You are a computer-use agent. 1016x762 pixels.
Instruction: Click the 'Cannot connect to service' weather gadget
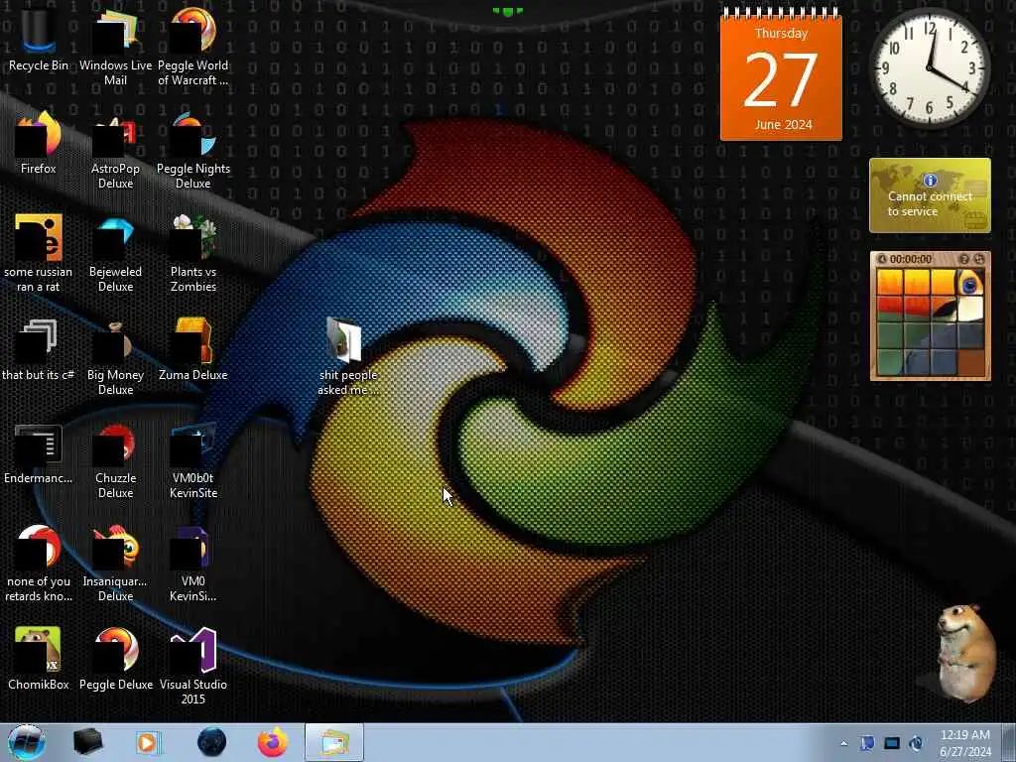point(930,195)
